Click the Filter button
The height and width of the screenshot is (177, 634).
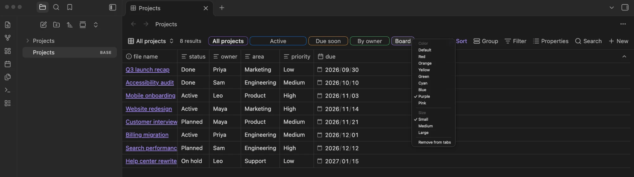(x=515, y=41)
